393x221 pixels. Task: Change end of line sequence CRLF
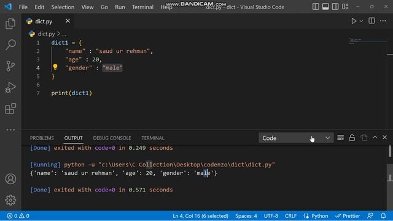tap(290, 215)
